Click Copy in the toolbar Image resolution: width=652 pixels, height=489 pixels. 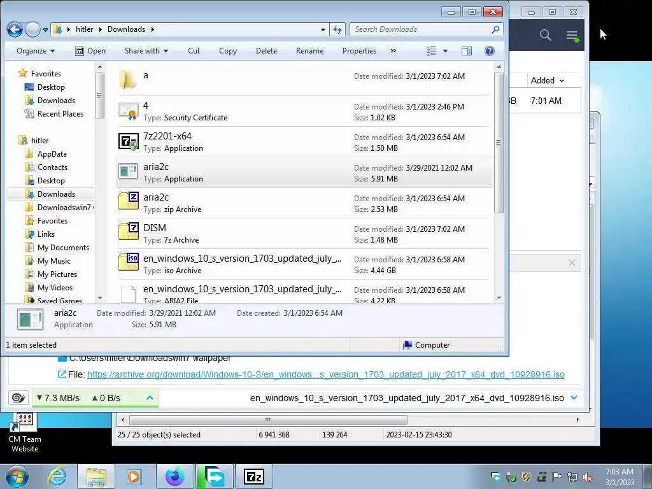tap(228, 51)
